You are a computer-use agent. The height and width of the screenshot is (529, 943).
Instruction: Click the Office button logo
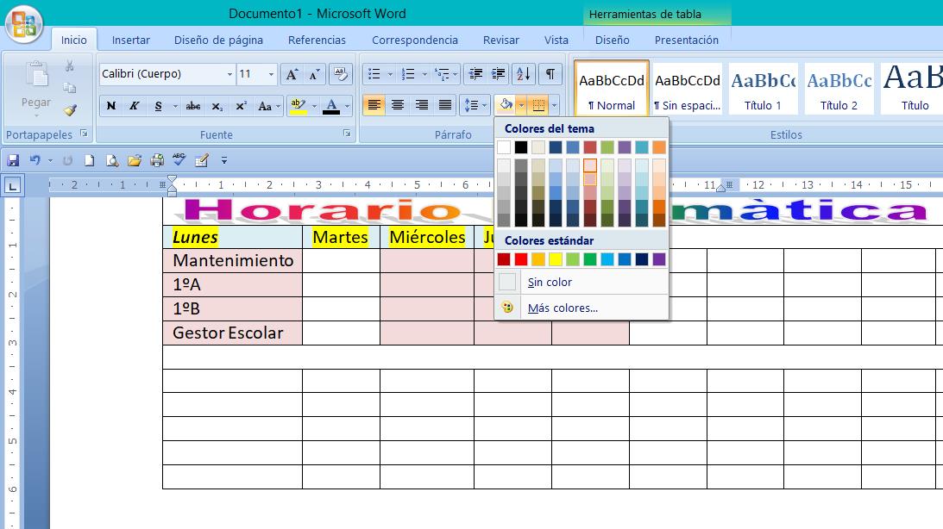[x=23, y=24]
